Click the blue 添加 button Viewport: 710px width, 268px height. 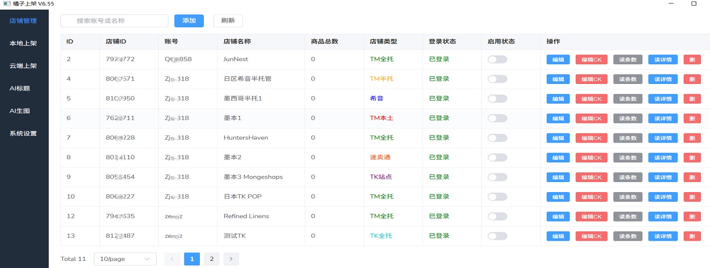(189, 21)
